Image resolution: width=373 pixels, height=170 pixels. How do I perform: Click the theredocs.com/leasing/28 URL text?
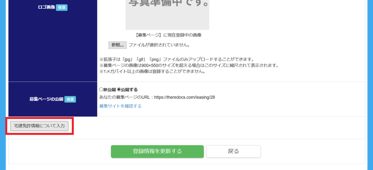tap(185, 97)
